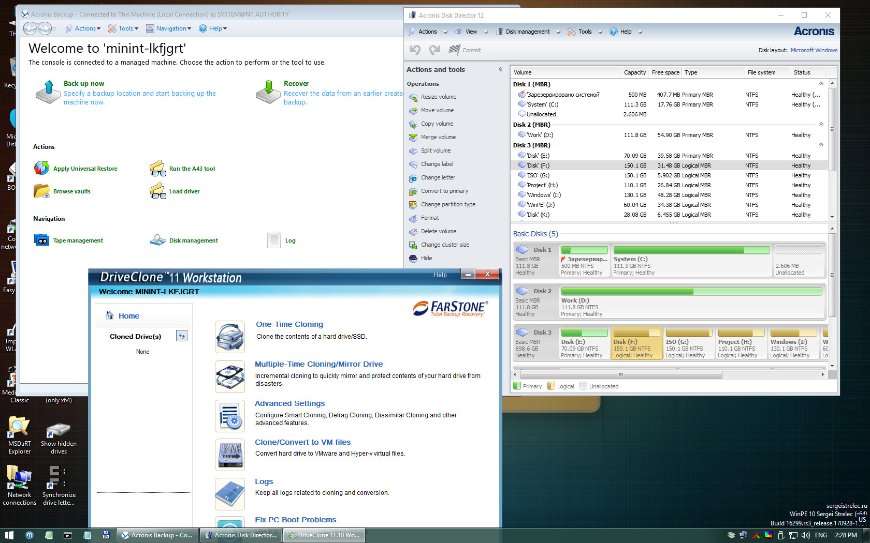Open Tape management
The height and width of the screenshot is (543, 870).
coord(41,240)
